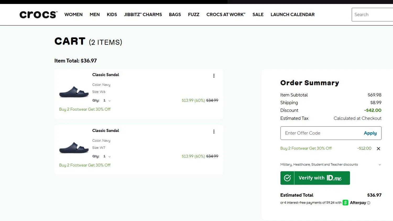
Task: Apply the offer code
Action: 370,133
